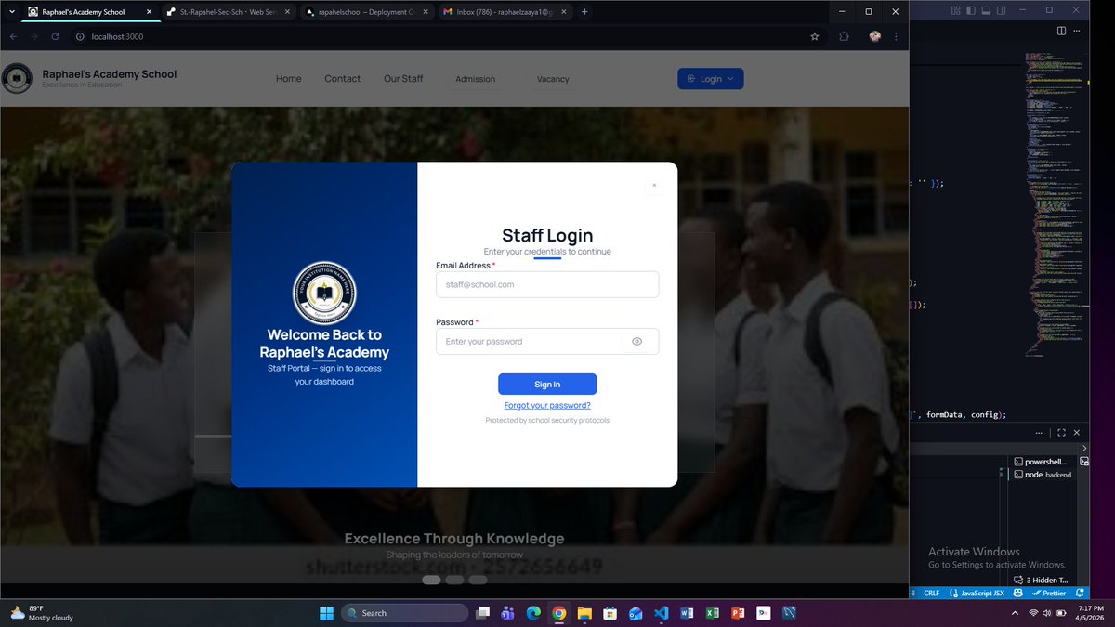1115x627 pixels.
Task: Maximize the VS Code terminal panel
Action: (x=1061, y=433)
